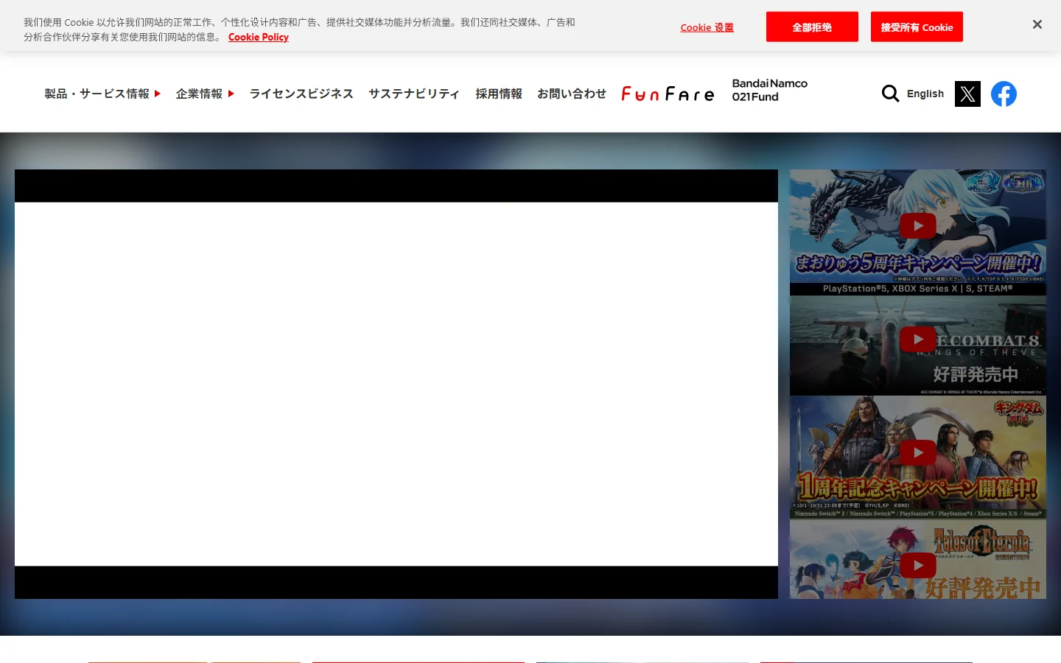
Task: Open the search magnifier icon
Action: (890, 94)
